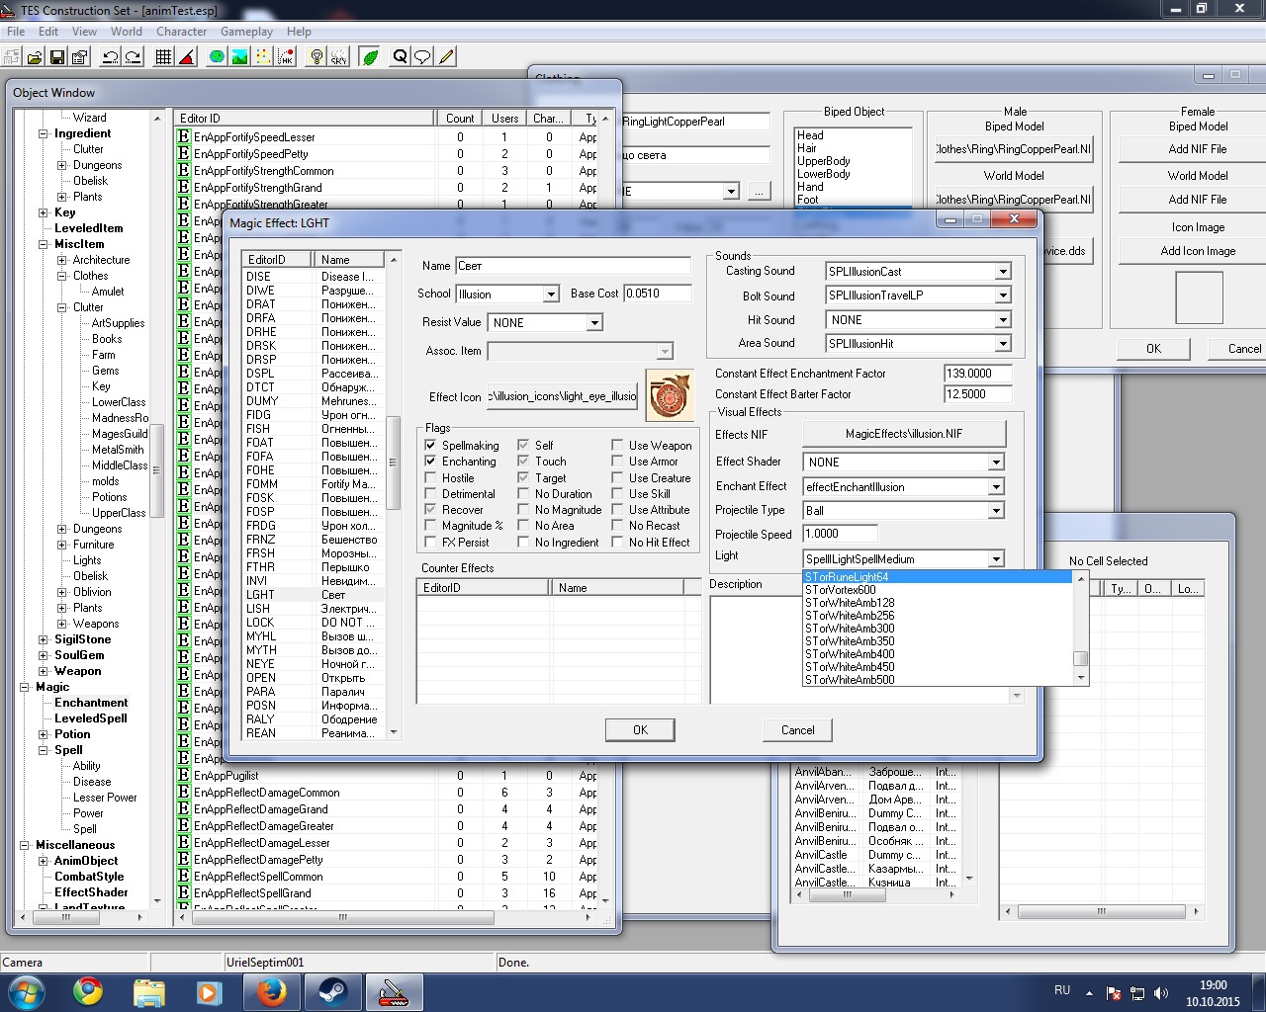Open the world heightmap globe icon
Image resolution: width=1266 pixels, height=1012 pixels.
218,57
